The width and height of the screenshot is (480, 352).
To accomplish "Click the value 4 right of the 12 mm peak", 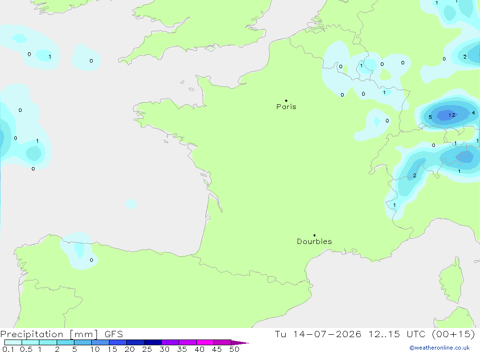I will (x=473, y=113).
